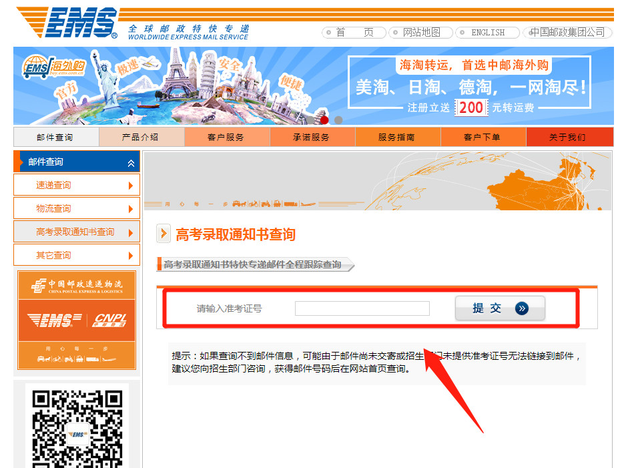Select the red active banner dot

tap(324, 120)
